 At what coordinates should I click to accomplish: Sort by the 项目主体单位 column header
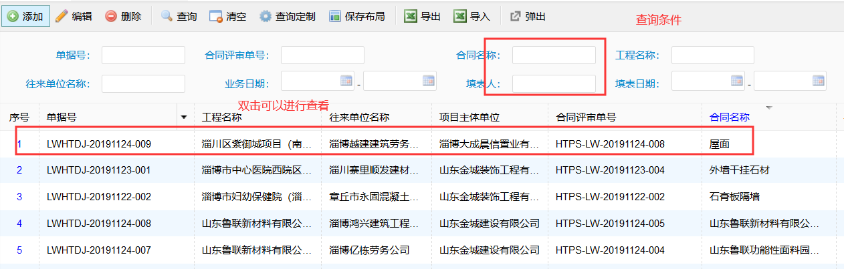tap(469, 117)
